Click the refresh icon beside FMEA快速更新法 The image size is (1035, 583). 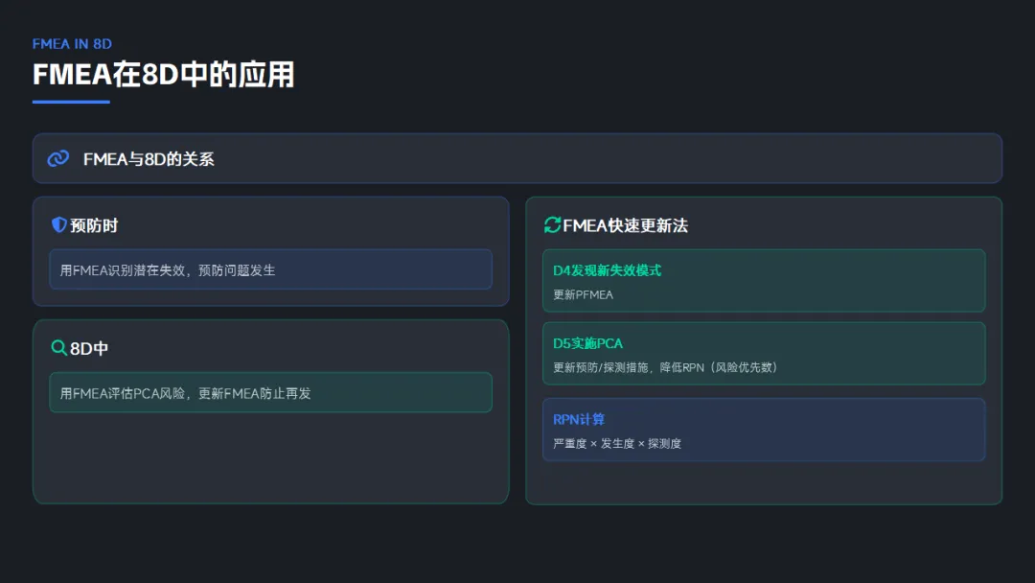pos(552,225)
